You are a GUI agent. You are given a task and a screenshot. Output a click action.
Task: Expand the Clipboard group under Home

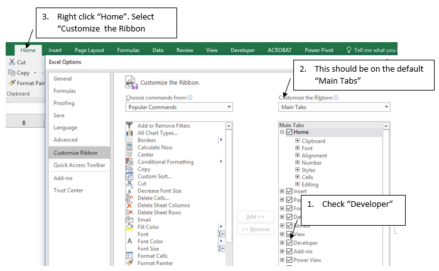297,141
